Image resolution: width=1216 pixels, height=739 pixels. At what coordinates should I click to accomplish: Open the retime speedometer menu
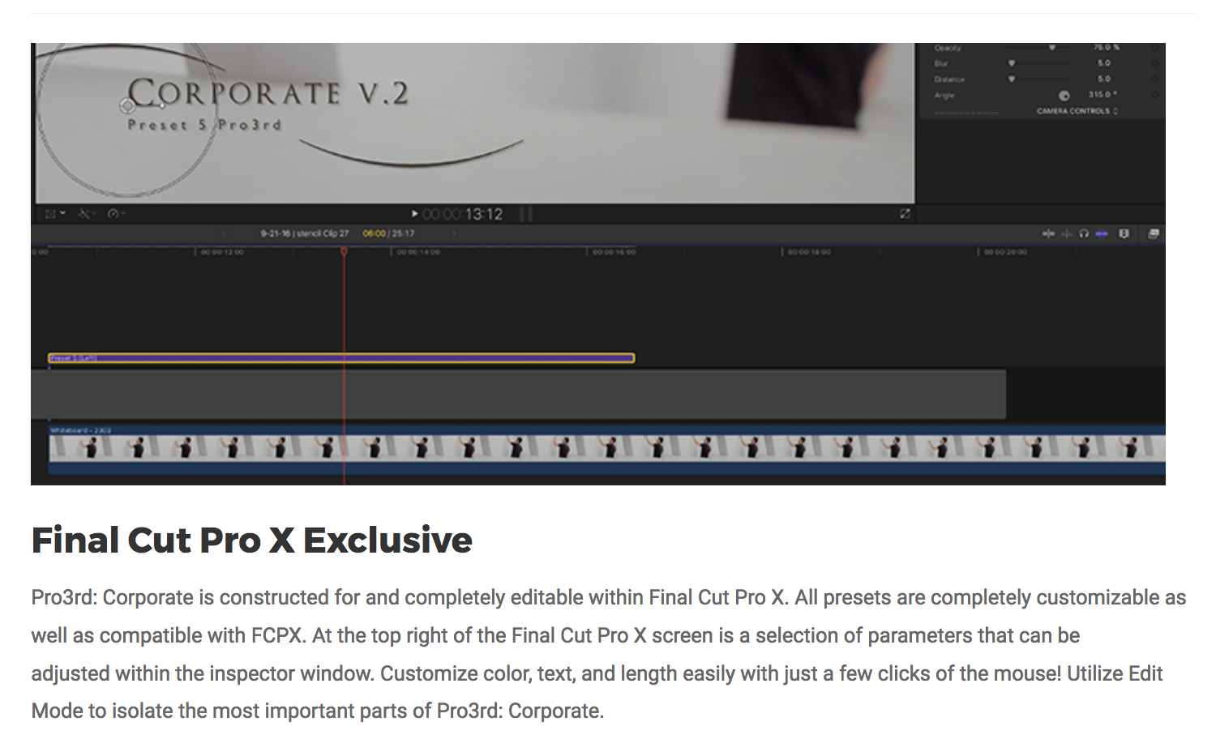tap(116, 214)
